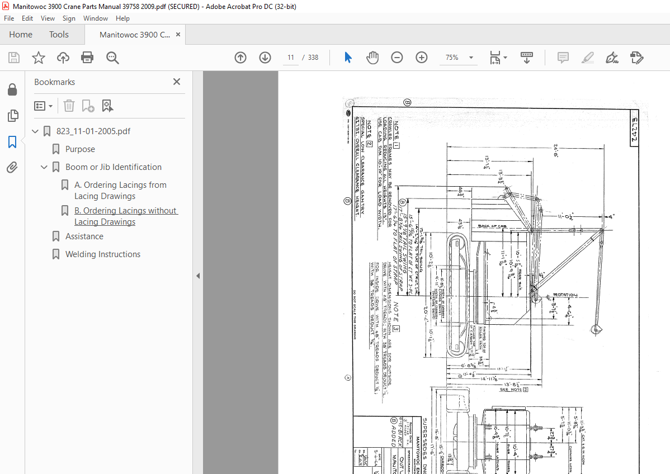Open the Help menu
The image size is (670, 474).
(x=122, y=18)
